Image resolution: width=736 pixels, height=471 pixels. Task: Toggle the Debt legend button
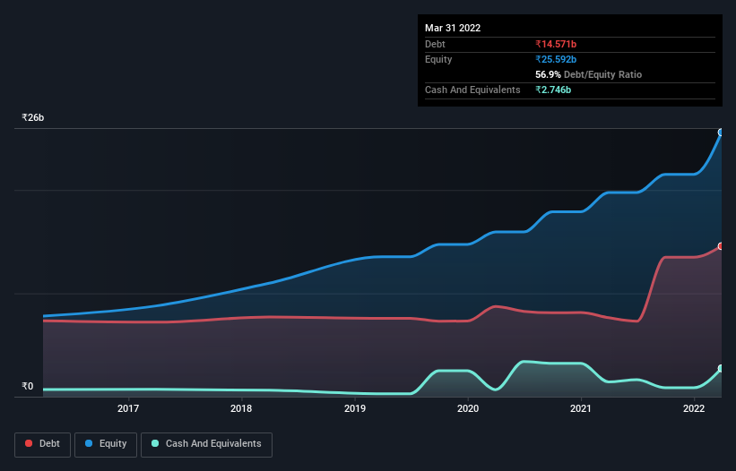[x=42, y=444]
